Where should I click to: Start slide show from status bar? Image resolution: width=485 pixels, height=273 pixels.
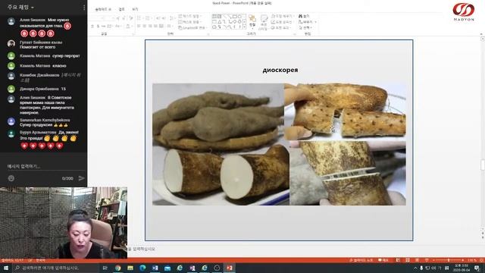point(427,260)
